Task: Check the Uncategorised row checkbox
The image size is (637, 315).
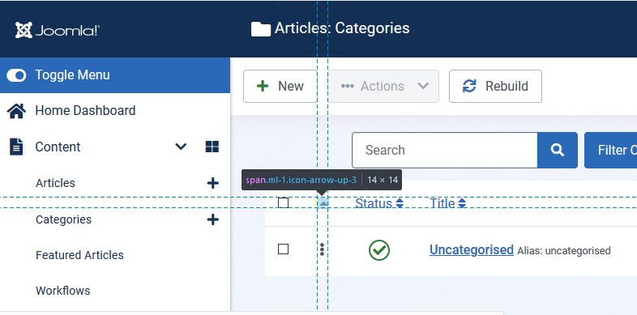Action: click(283, 249)
